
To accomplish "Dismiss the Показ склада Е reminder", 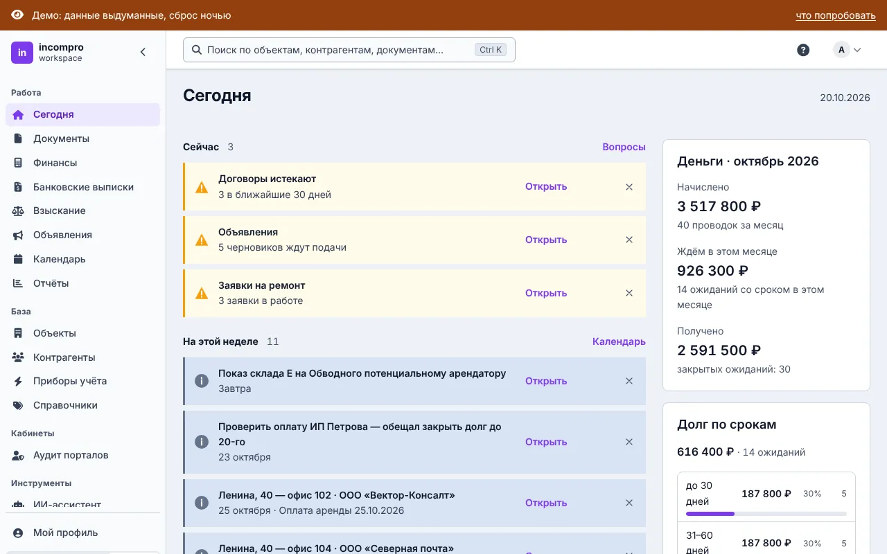I will click(629, 381).
